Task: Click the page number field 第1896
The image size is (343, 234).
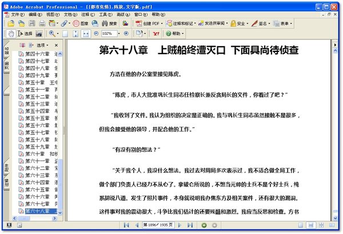Action: (158, 225)
